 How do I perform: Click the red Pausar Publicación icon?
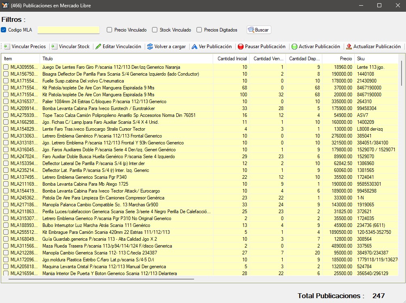click(x=241, y=47)
